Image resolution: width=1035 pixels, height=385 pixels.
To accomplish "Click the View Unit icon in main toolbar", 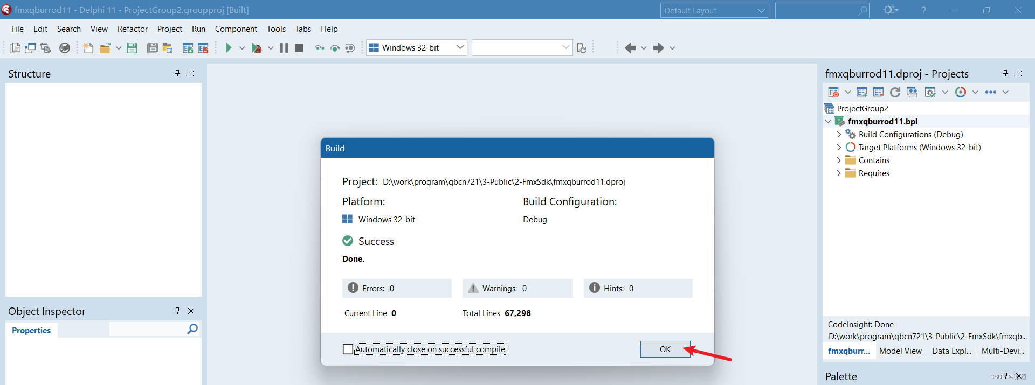I will click(15, 48).
